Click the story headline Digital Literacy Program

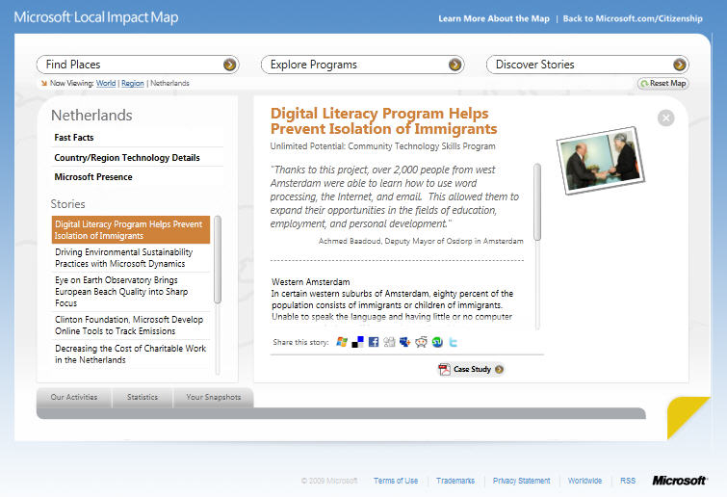(383, 121)
